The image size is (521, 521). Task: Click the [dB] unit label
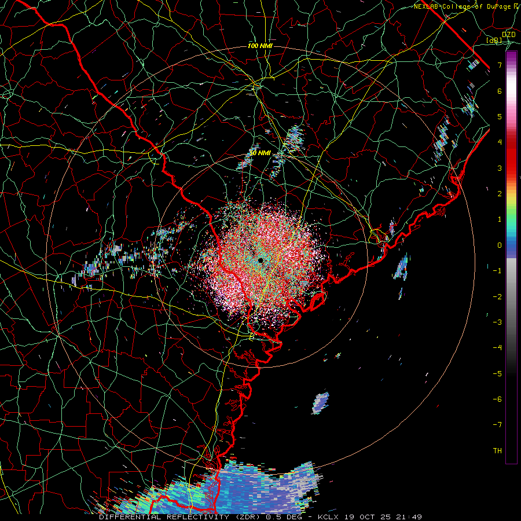click(494, 41)
